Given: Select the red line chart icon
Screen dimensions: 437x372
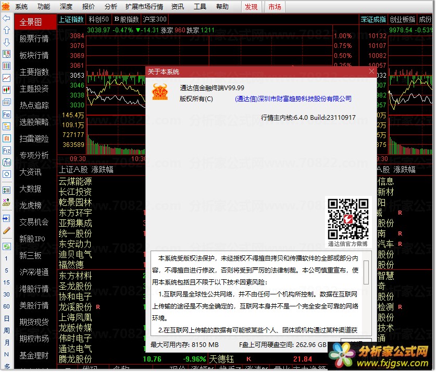Looking at the screenshot, I should [6, 78].
